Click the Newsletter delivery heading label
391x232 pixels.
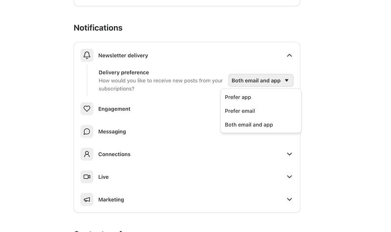tap(123, 55)
